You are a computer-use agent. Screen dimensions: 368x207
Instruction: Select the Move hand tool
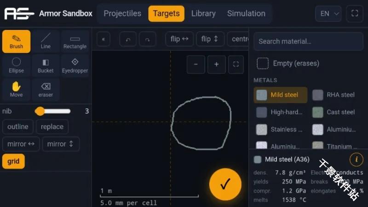16,90
